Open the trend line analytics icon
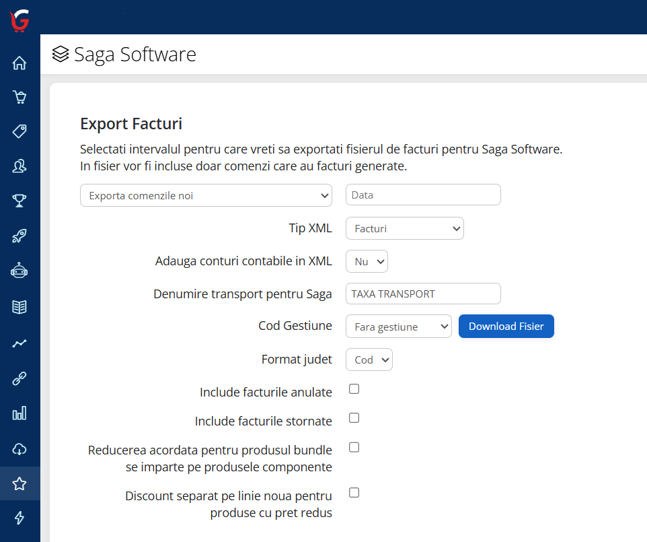This screenshot has height=542, width=647. click(20, 343)
